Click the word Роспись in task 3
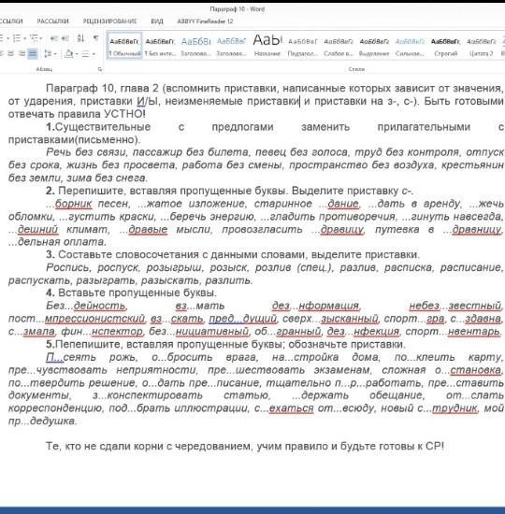The height and width of the screenshot is (514, 505). pos(67,267)
